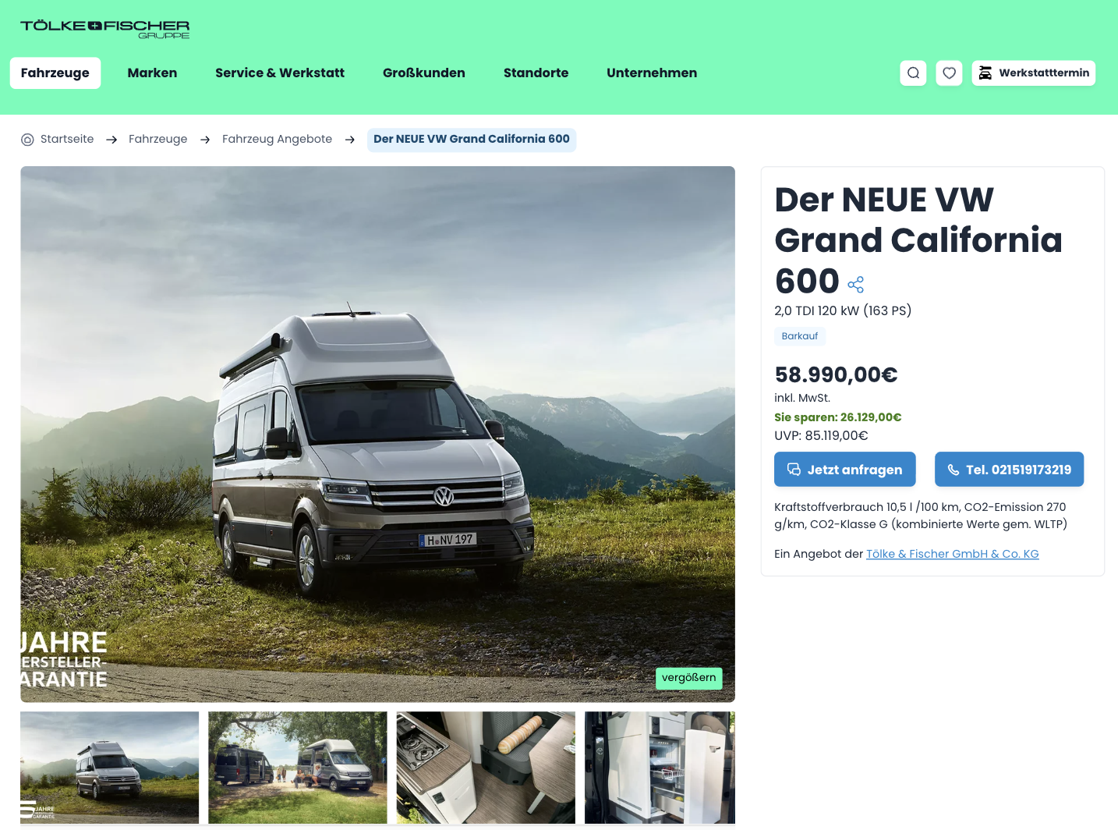Click the phone icon on the Tel. button

coord(953,470)
